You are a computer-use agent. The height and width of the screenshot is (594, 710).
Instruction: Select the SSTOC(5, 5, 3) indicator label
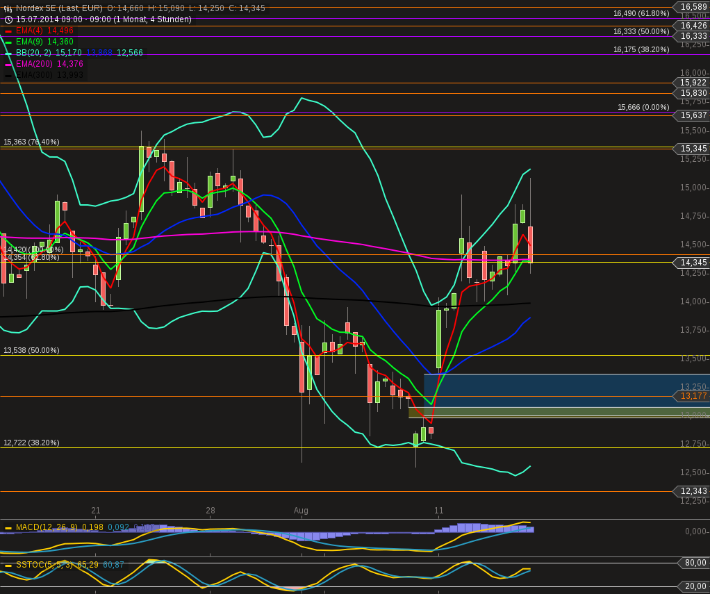point(44,565)
